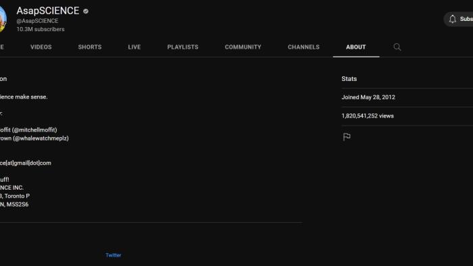
Task: Click the Toronto P address line
Action: click(x=15, y=196)
